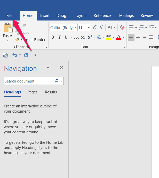Open the font size dropdown
The width and height of the screenshot is (159, 178).
pyautogui.click(x=89, y=28)
